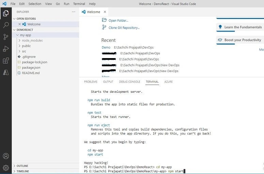Screen dimensions: 264x174
Task: Click the Clone Git Repository... link
Action: point(124,28)
